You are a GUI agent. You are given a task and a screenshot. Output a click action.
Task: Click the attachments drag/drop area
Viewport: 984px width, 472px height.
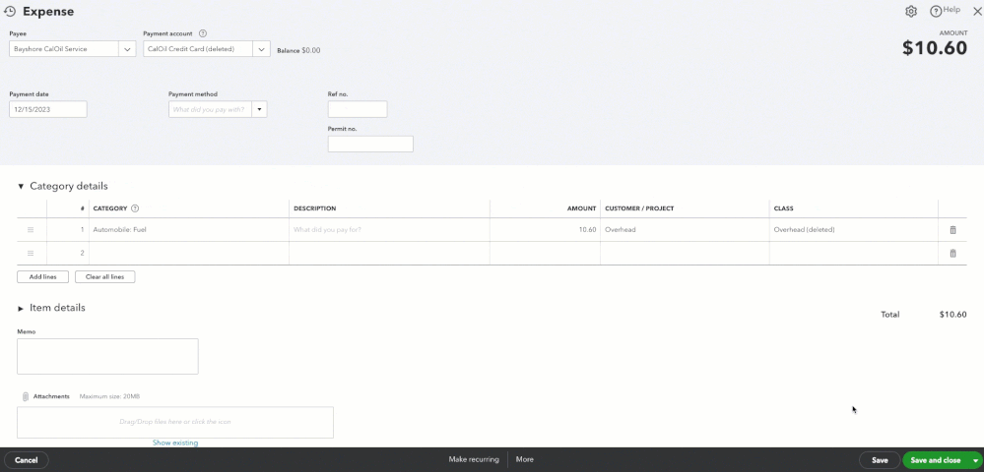tap(175, 423)
